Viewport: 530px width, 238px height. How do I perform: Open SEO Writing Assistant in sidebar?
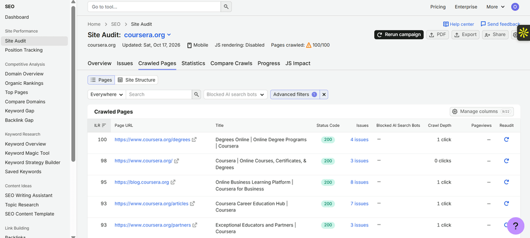tap(29, 196)
